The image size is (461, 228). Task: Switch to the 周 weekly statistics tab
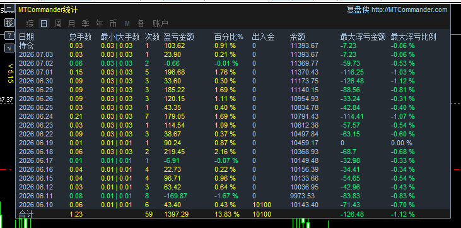58,23
